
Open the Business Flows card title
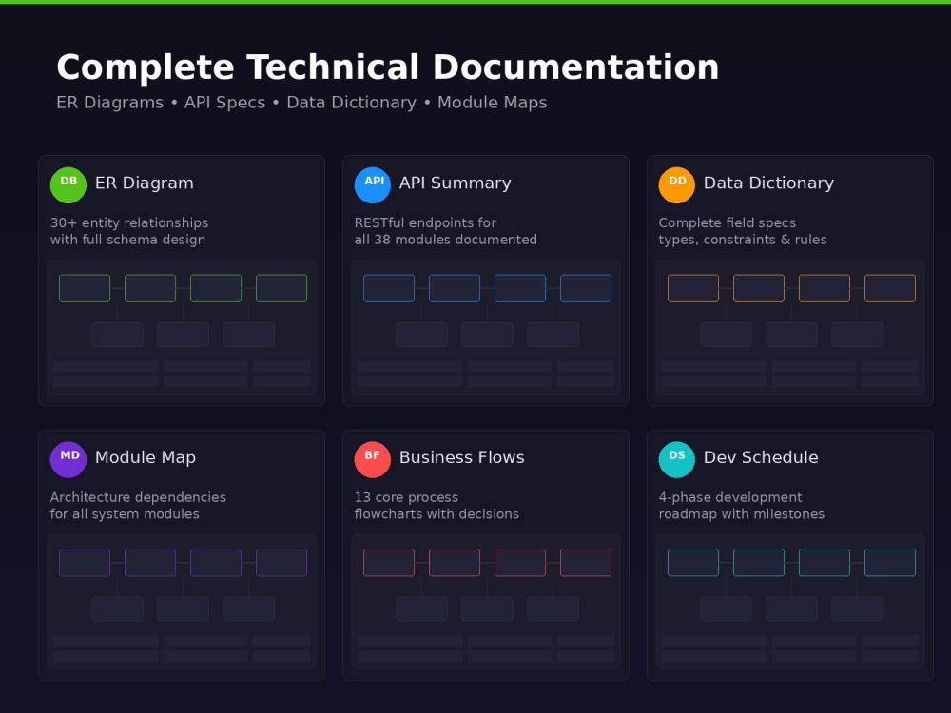461,458
